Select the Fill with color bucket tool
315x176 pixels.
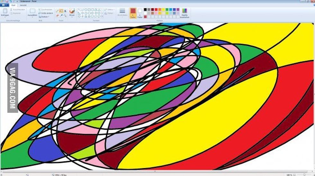pyautogui.click(x=61, y=11)
